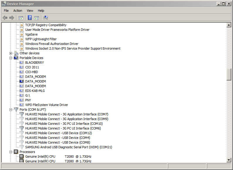Minimize the Device Manager window
Image resolution: width=233 pixels, height=170 pixels.
pos(218,4)
